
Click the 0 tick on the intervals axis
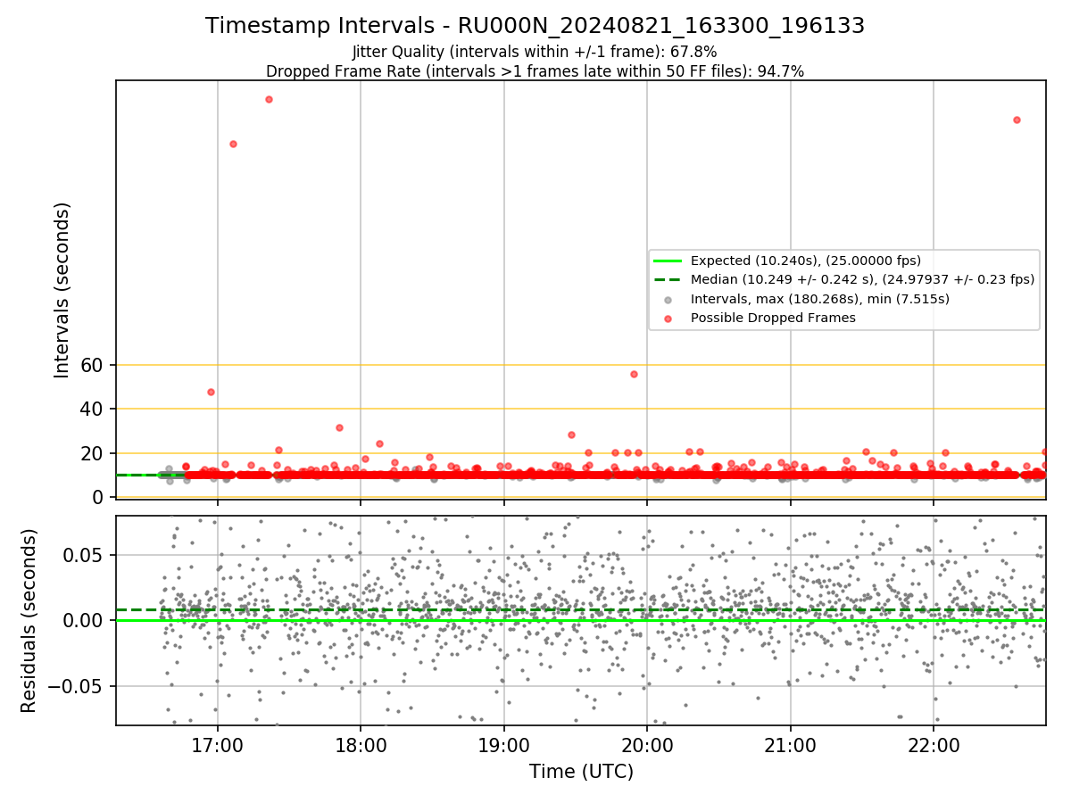pos(99,497)
